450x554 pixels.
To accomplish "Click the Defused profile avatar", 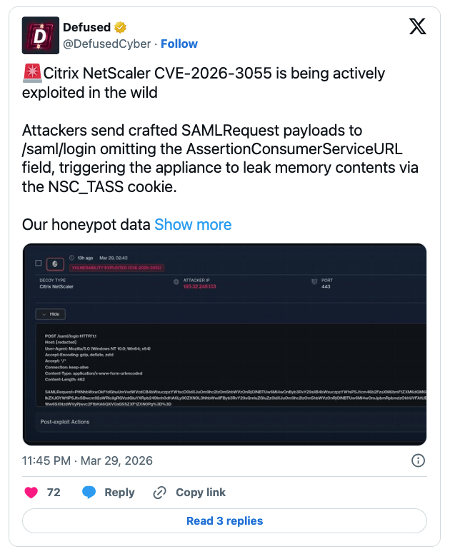I will 41,36.
